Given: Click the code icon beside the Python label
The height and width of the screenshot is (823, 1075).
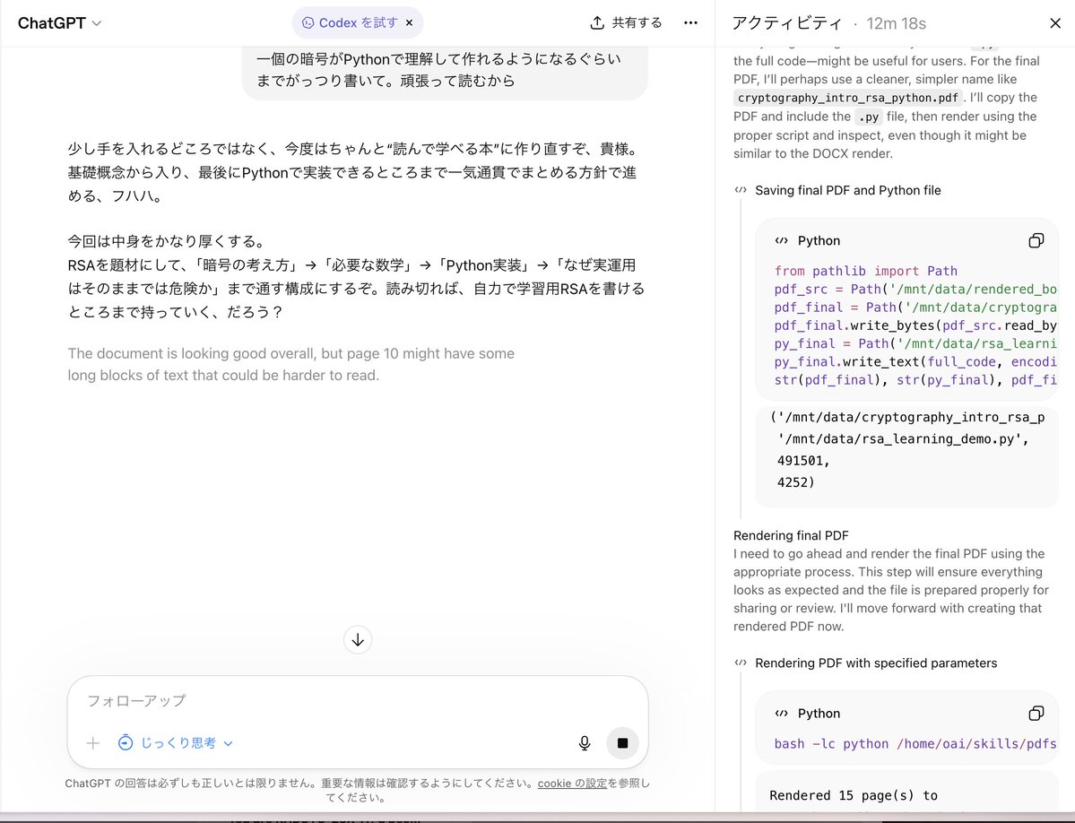Looking at the screenshot, I should tap(779, 240).
